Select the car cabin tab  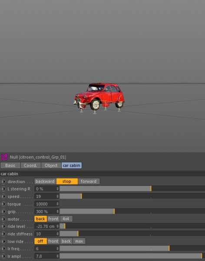coord(72,165)
